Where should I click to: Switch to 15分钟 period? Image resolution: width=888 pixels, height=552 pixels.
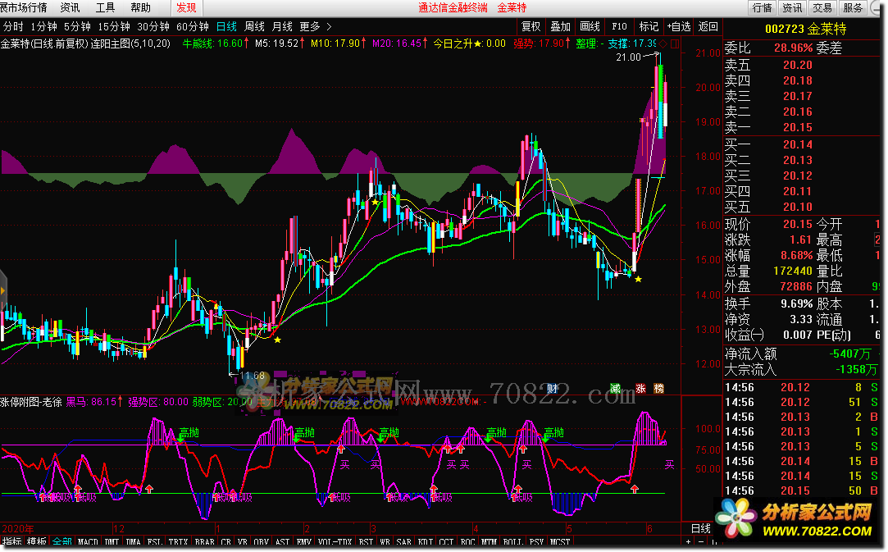click(x=114, y=26)
